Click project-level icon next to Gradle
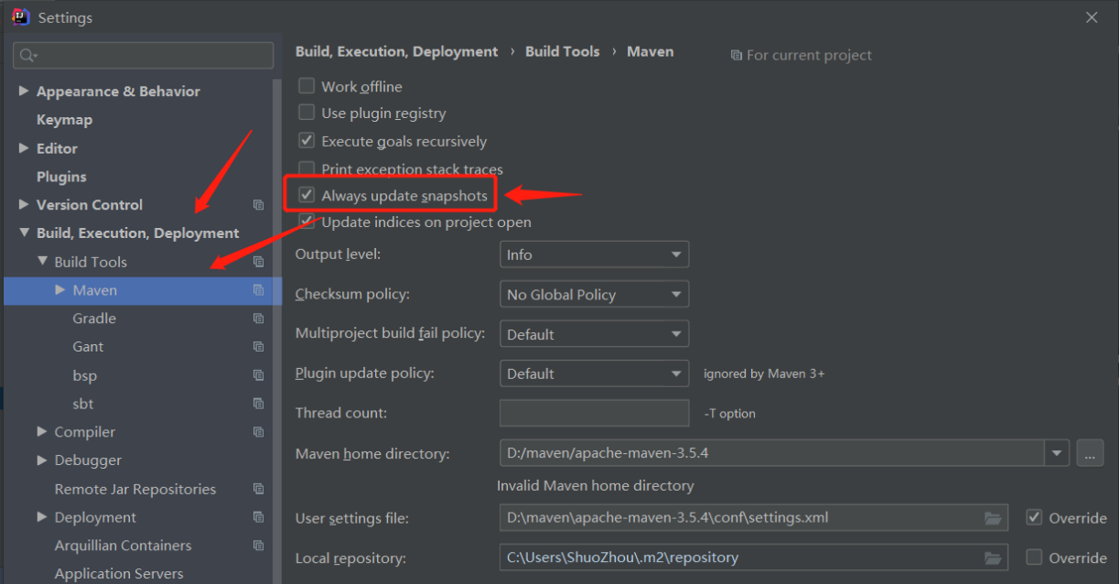The height and width of the screenshot is (584, 1120). pyautogui.click(x=258, y=319)
